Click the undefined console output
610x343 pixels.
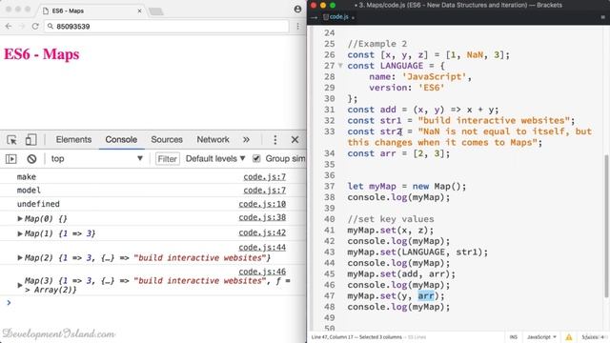[x=38, y=204]
